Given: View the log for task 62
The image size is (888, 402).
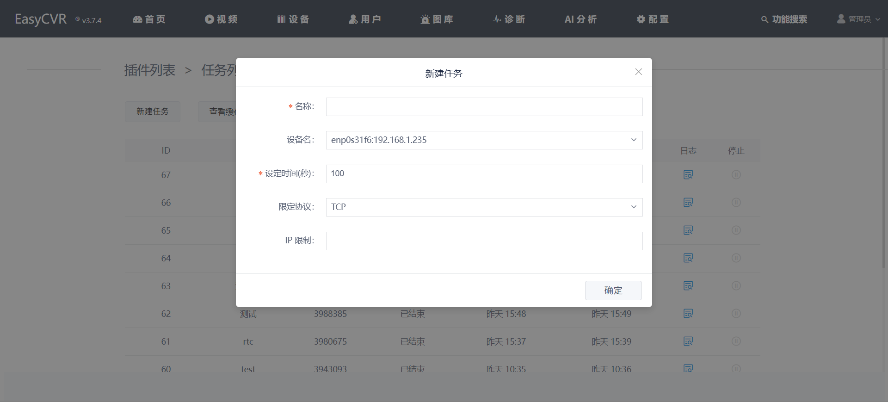Looking at the screenshot, I should pyautogui.click(x=688, y=314).
